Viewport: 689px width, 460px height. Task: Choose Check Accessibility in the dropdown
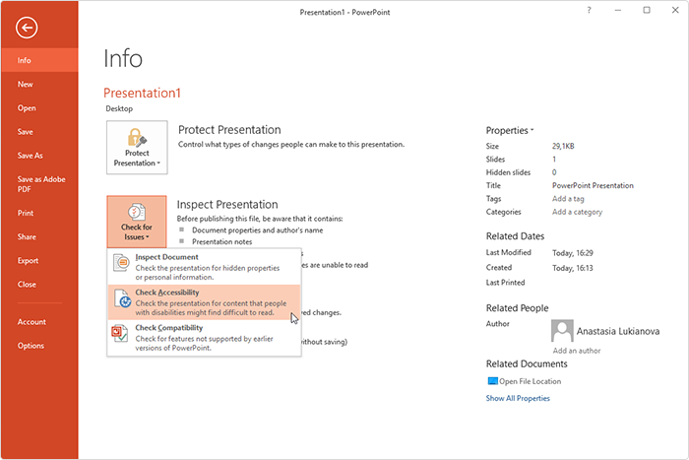(205, 302)
